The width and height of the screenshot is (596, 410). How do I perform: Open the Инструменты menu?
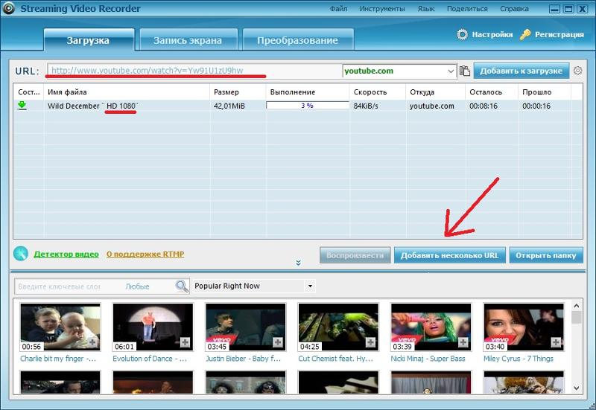(382, 8)
